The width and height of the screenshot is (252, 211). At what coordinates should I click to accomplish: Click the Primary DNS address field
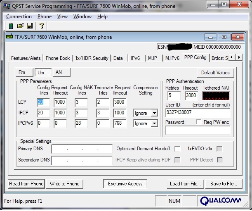coord(82,149)
